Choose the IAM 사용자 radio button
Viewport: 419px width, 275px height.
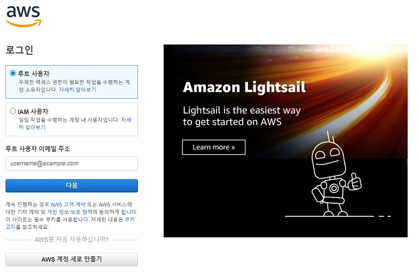click(x=13, y=111)
